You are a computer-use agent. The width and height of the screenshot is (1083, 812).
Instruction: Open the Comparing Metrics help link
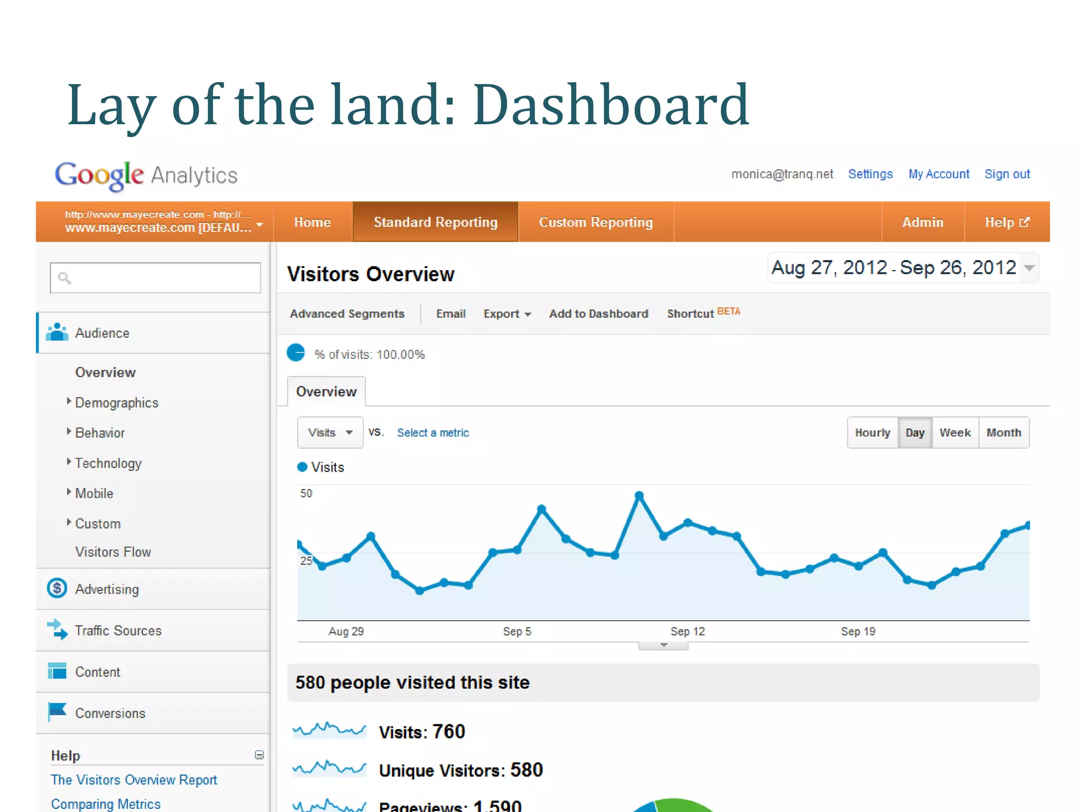[106, 804]
